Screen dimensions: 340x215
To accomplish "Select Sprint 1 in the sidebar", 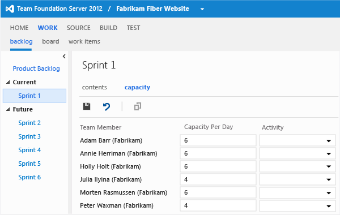I will pos(35,96).
